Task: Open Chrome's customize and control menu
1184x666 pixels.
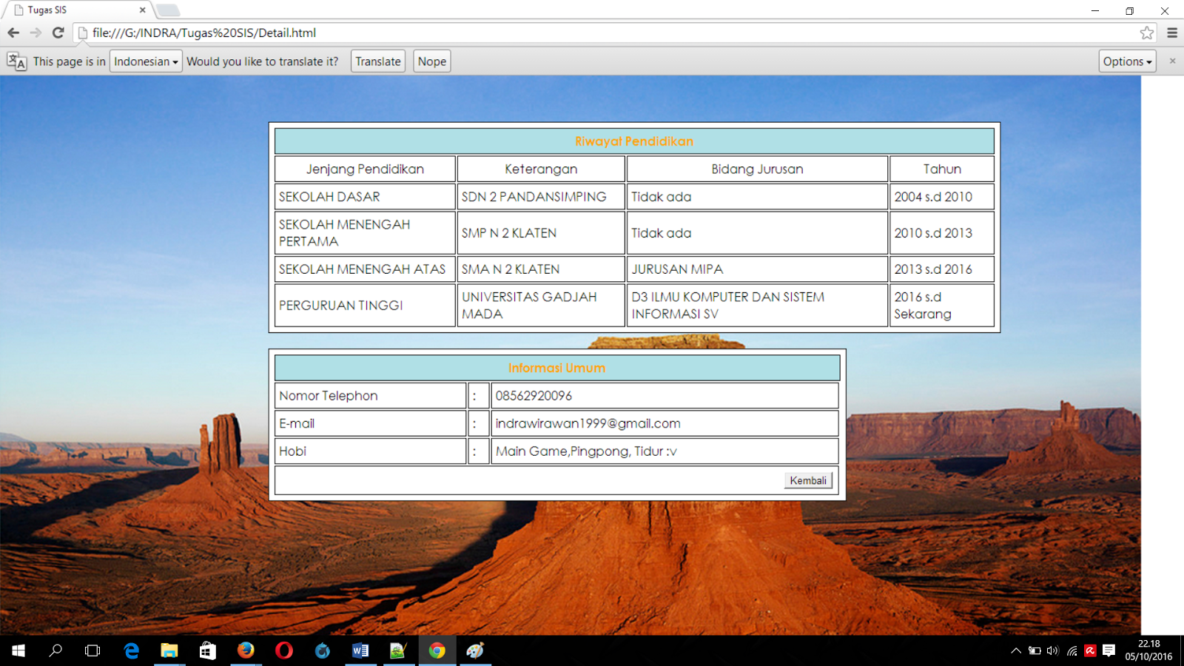Action: coord(1172,33)
